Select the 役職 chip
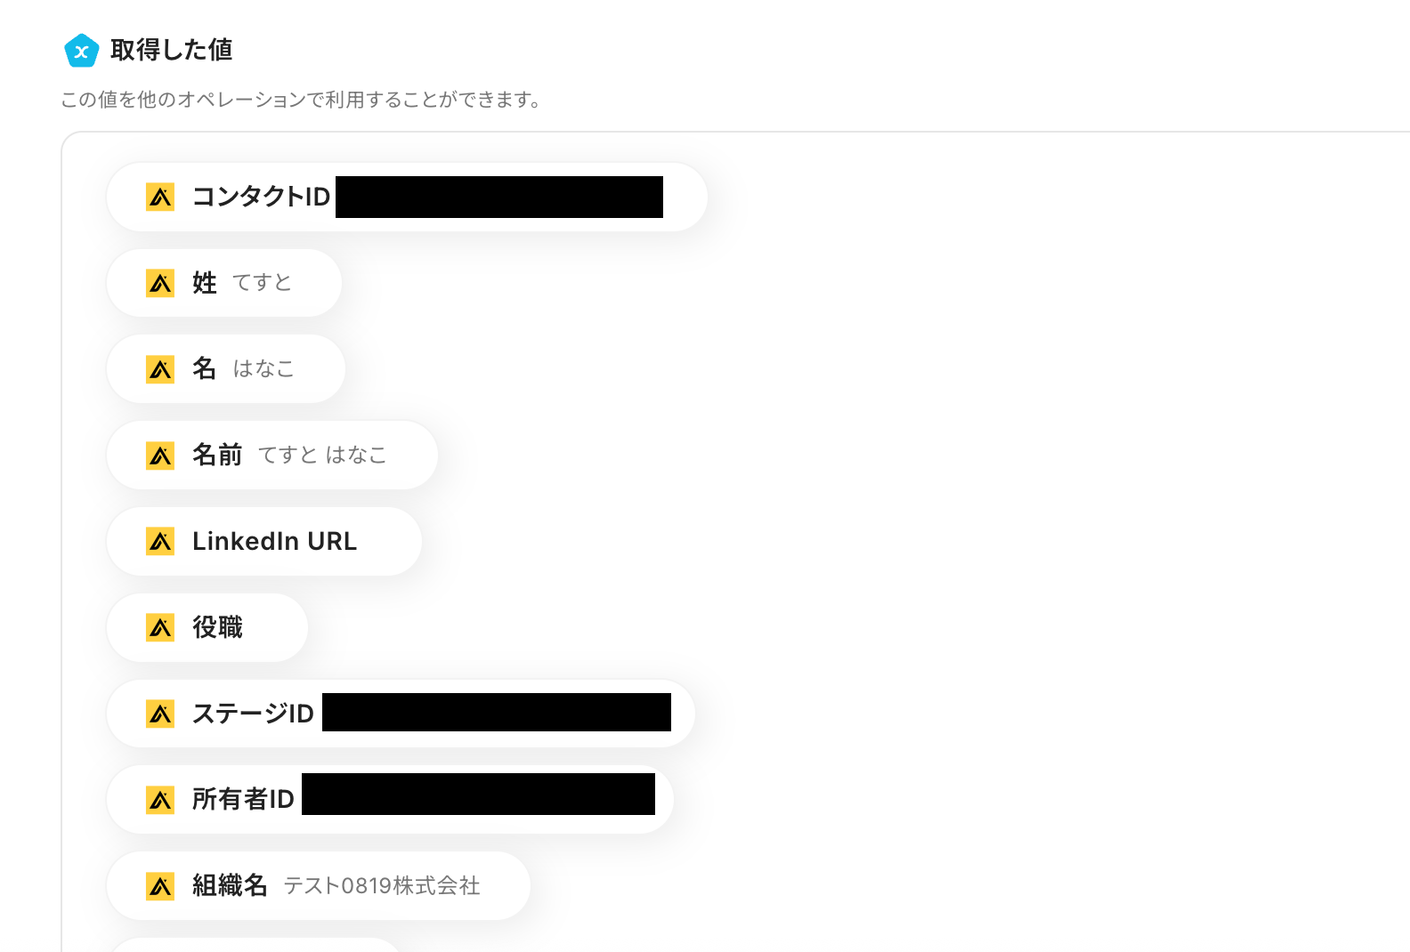 pyautogui.click(x=207, y=627)
